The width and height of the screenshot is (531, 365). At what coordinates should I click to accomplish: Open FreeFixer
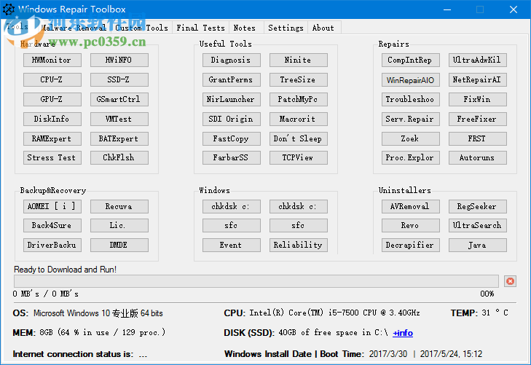click(478, 119)
